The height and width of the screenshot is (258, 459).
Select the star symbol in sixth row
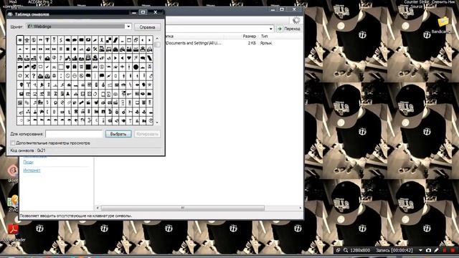coord(150,85)
